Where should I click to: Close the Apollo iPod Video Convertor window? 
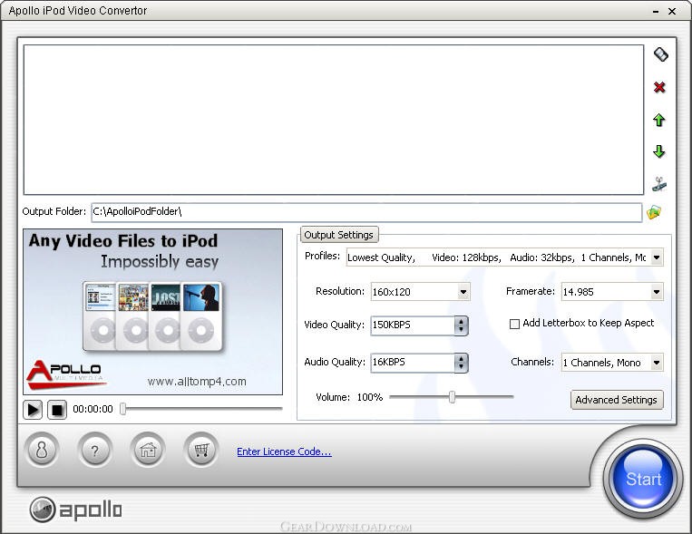(672, 12)
